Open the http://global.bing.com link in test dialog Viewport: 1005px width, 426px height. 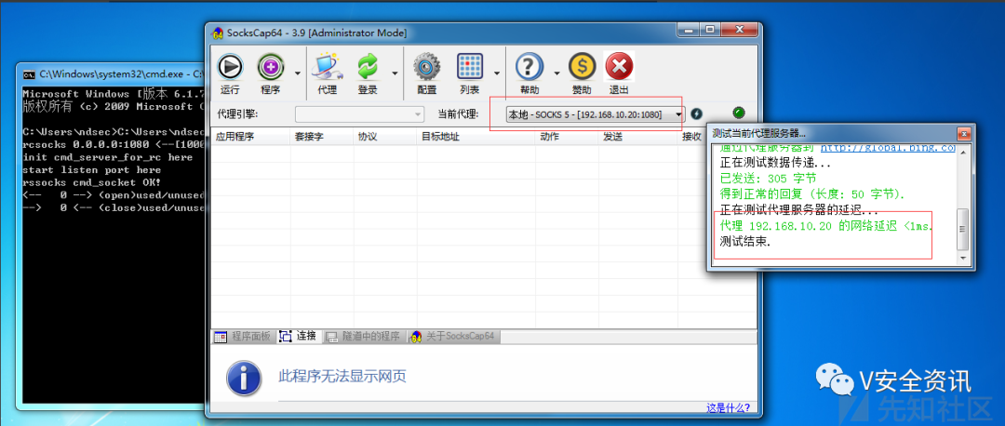tap(888, 148)
